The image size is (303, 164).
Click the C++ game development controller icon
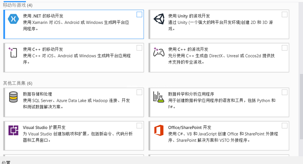pos(159,52)
